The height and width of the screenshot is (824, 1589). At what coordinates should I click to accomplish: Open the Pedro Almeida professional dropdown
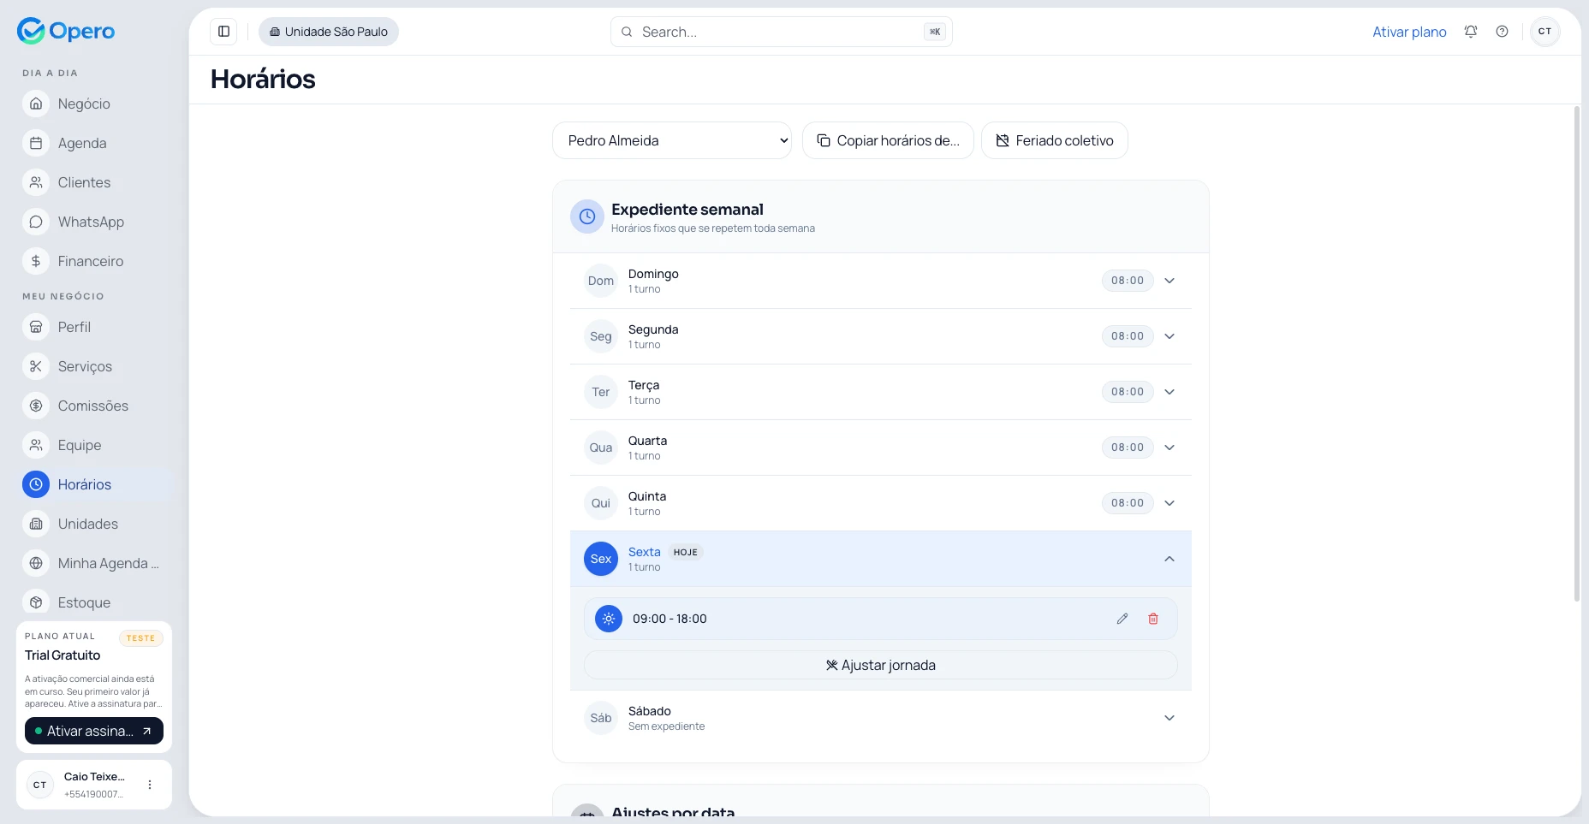672,140
